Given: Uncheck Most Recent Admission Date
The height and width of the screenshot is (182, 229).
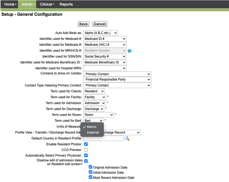Looking at the screenshot, I should click(91, 177).
